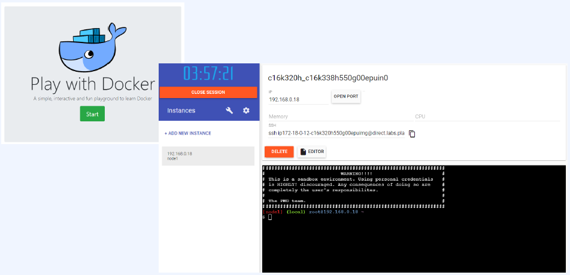Add a new instance
The height and width of the screenshot is (275, 570).
[187, 133]
